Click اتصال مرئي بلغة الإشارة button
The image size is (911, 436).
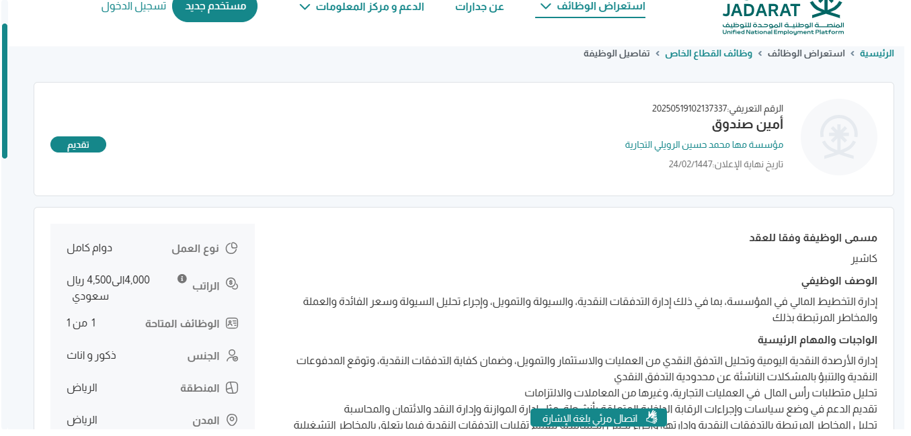[x=598, y=419]
